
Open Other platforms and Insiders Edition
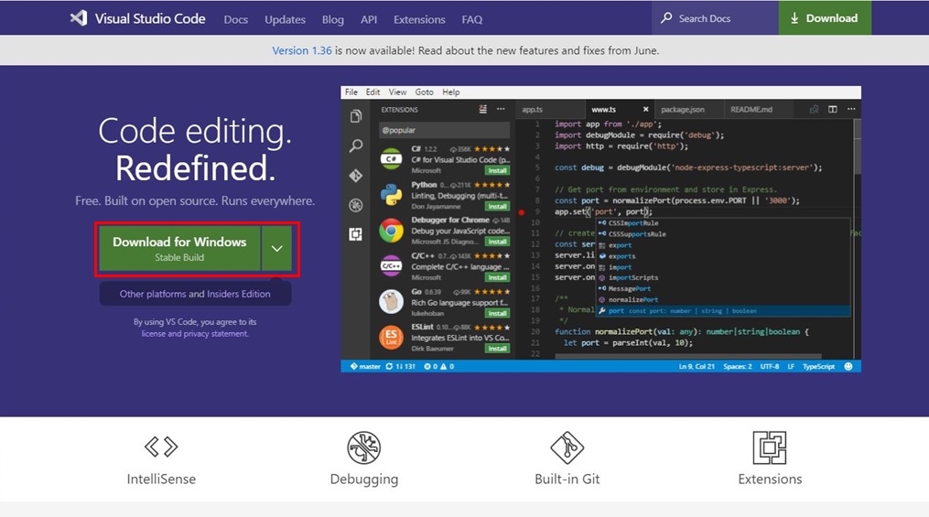click(x=195, y=294)
